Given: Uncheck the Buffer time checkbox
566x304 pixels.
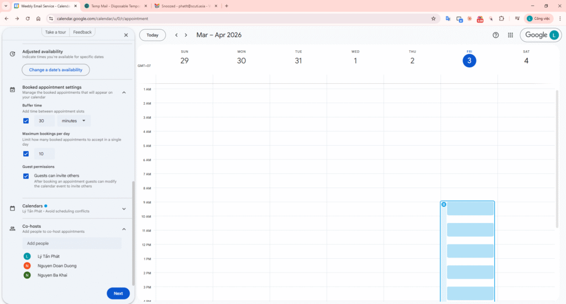Looking at the screenshot, I should coord(26,121).
